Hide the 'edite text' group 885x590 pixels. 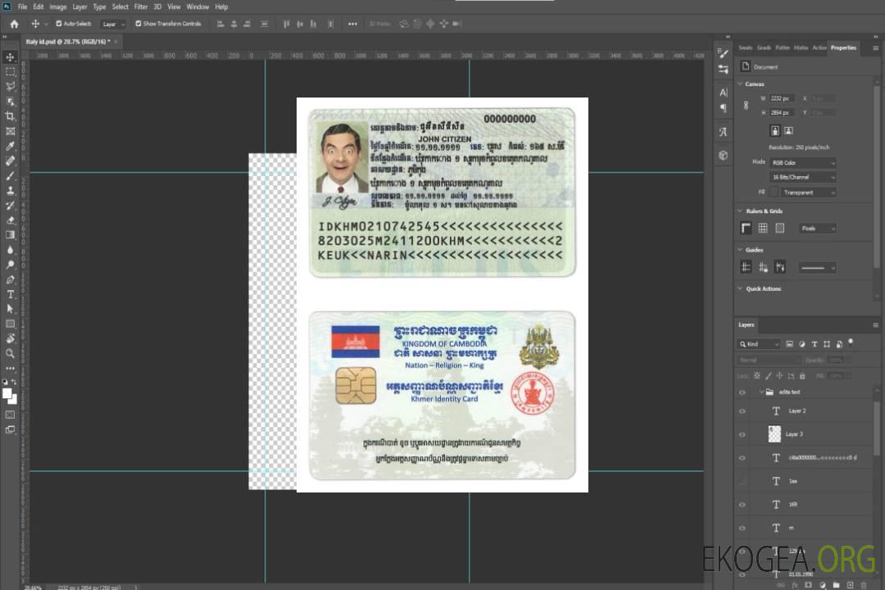click(742, 393)
